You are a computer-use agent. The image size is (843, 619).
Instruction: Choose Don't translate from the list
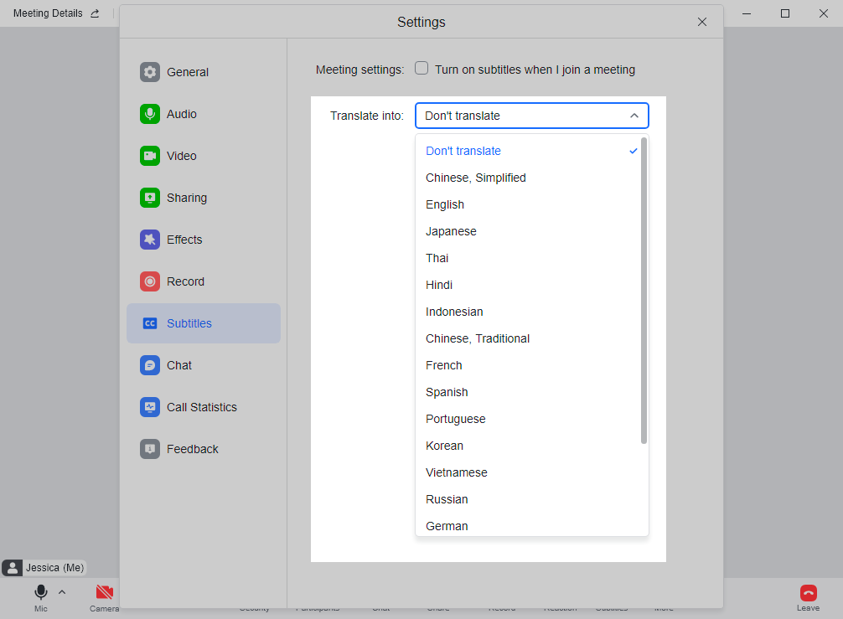(x=463, y=151)
